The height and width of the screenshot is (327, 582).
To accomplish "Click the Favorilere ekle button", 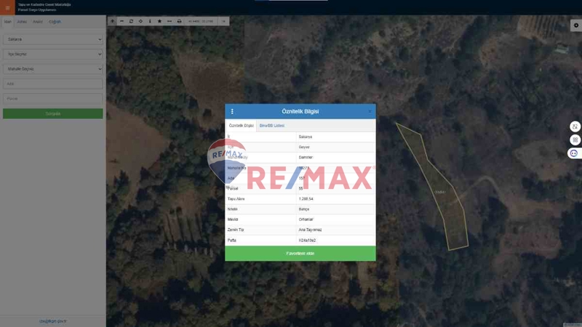I will 300,254.
